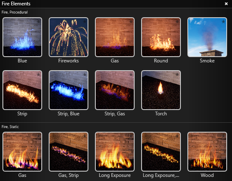Click the "Long Exposure" label text
The height and width of the screenshot is (181, 232).
point(115,175)
